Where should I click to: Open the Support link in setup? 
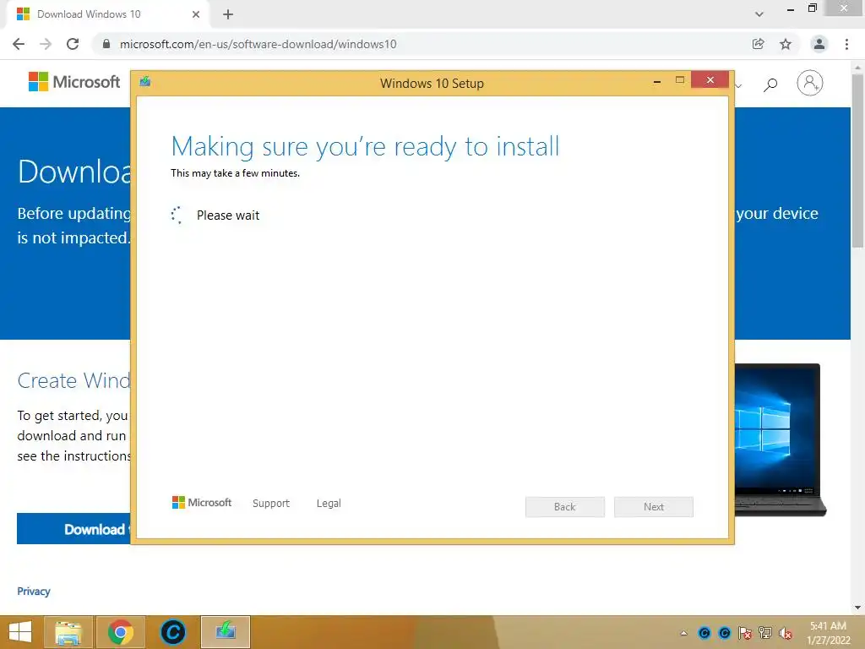[x=271, y=504]
